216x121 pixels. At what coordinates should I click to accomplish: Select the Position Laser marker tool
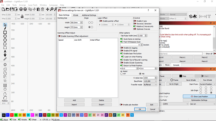point(5,55)
